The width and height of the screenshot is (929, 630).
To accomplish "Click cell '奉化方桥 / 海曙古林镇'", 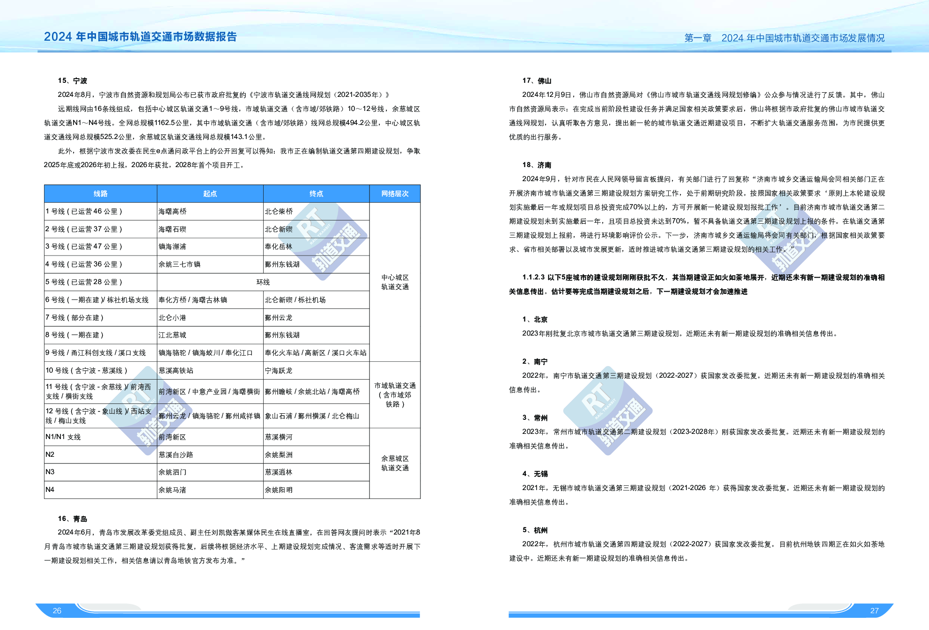I will (x=210, y=300).
